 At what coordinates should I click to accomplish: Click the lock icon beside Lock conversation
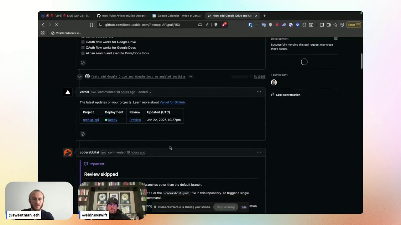point(273,95)
